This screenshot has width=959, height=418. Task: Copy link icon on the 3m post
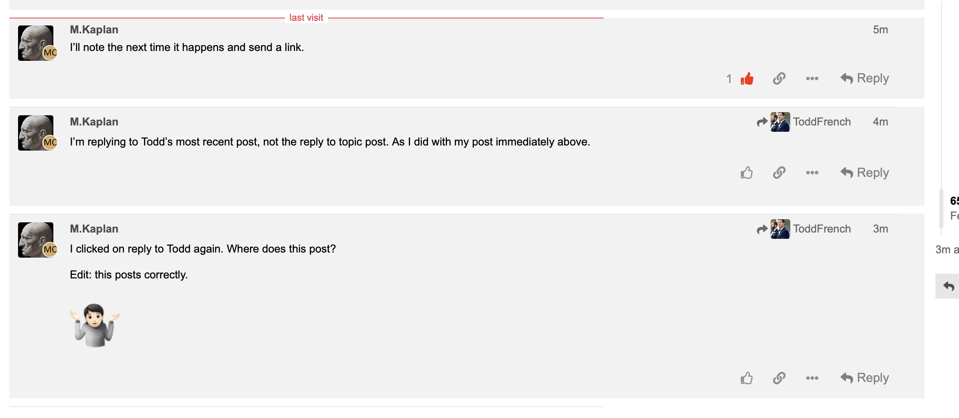coord(779,378)
